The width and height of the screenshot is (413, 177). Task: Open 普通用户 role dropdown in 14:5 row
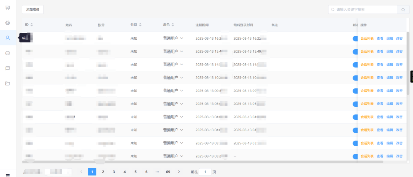click(173, 64)
